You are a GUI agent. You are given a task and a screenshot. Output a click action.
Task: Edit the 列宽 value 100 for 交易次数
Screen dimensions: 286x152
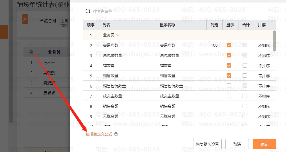pos(214,45)
